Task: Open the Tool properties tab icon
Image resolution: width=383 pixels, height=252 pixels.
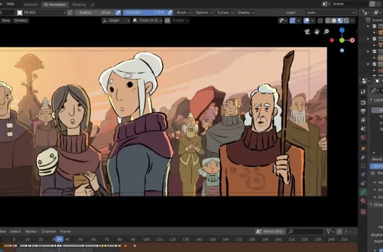Action: tap(363, 92)
